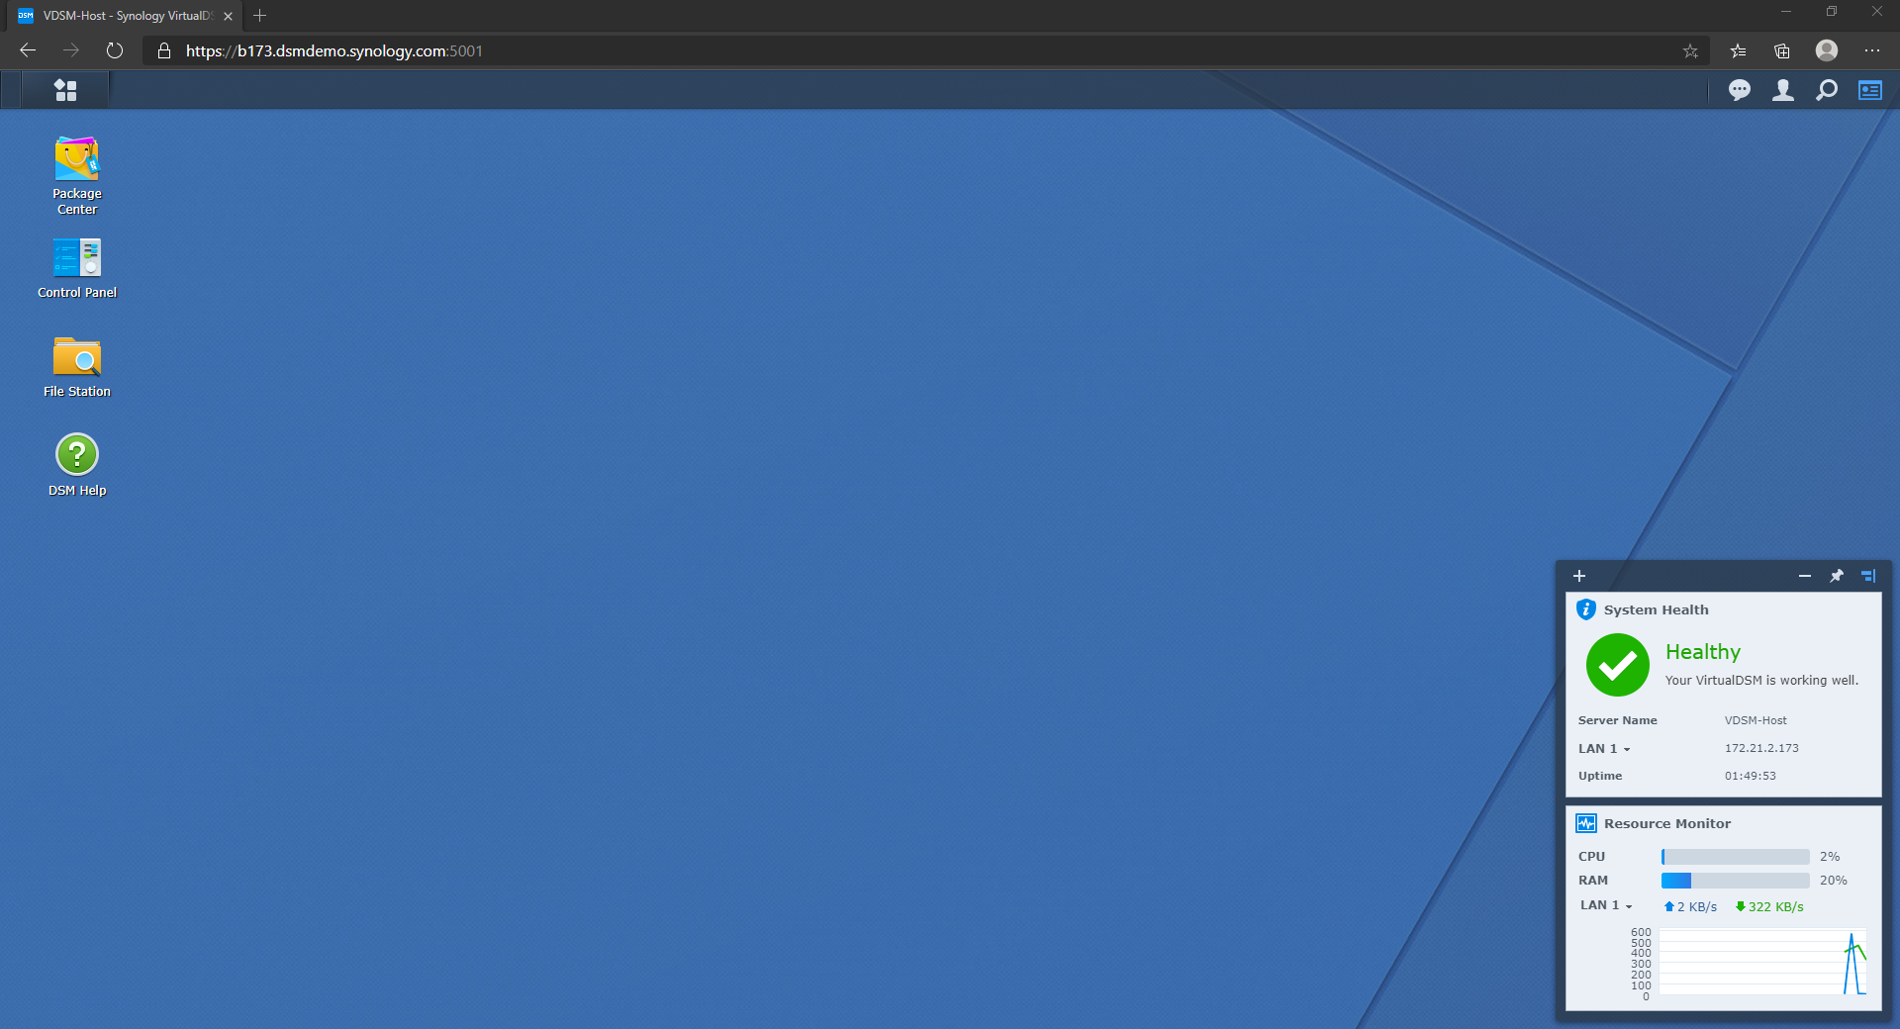1900x1029 pixels.
Task: Open the notifications speech bubble icon
Action: pyautogui.click(x=1740, y=90)
